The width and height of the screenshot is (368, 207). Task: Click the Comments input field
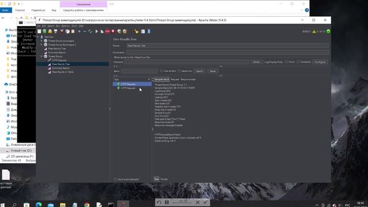(228, 52)
